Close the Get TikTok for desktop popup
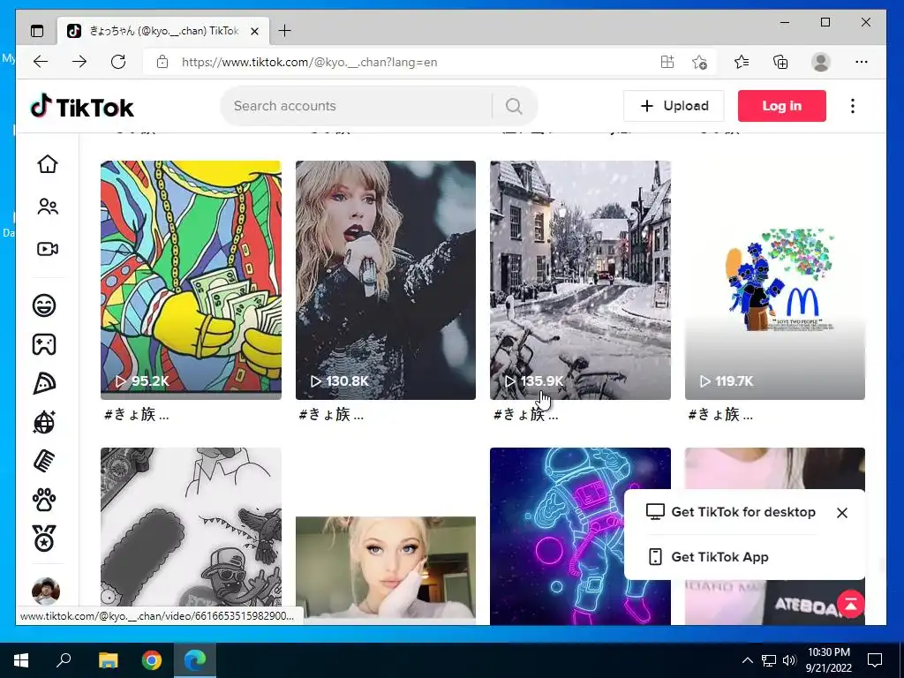 (x=841, y=513)
